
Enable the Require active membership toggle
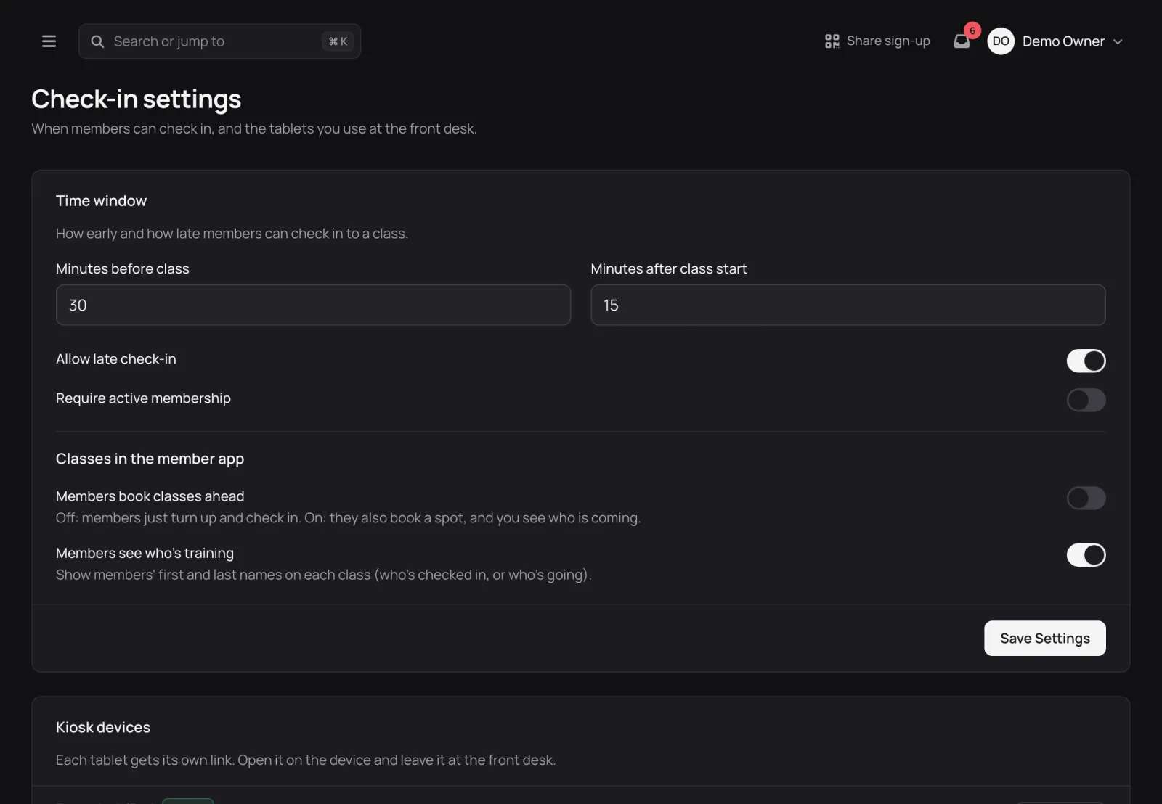click(1086, 400)
